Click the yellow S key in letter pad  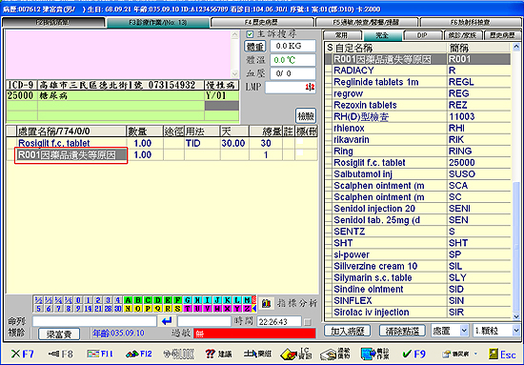coord(177,308)
